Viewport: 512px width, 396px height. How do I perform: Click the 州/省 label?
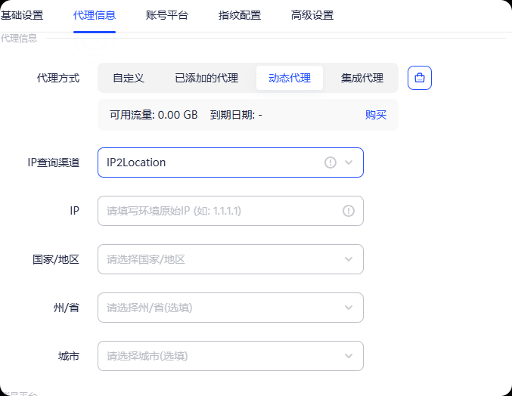pos(67,308)
